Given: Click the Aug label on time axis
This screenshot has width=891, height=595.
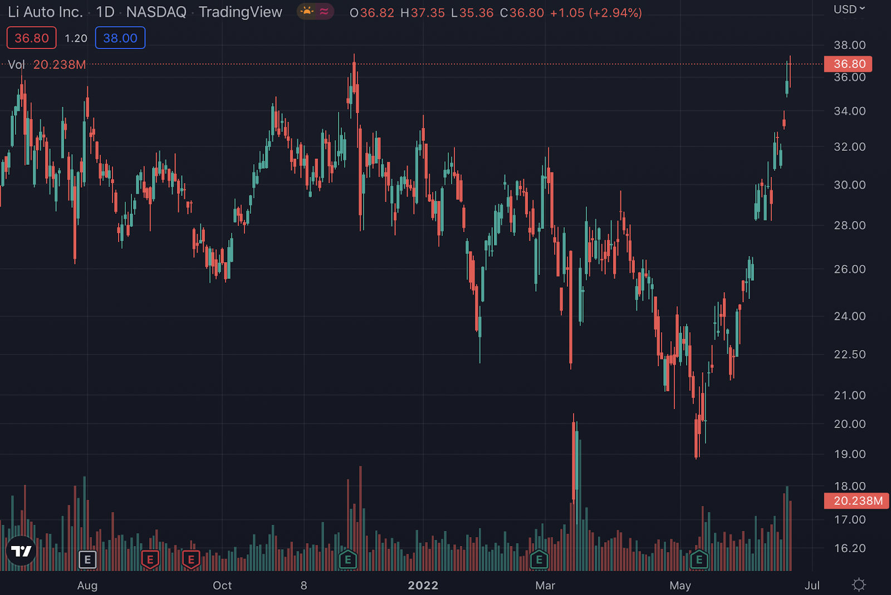Looking at the screenshot, I should [x=87, y=586].
